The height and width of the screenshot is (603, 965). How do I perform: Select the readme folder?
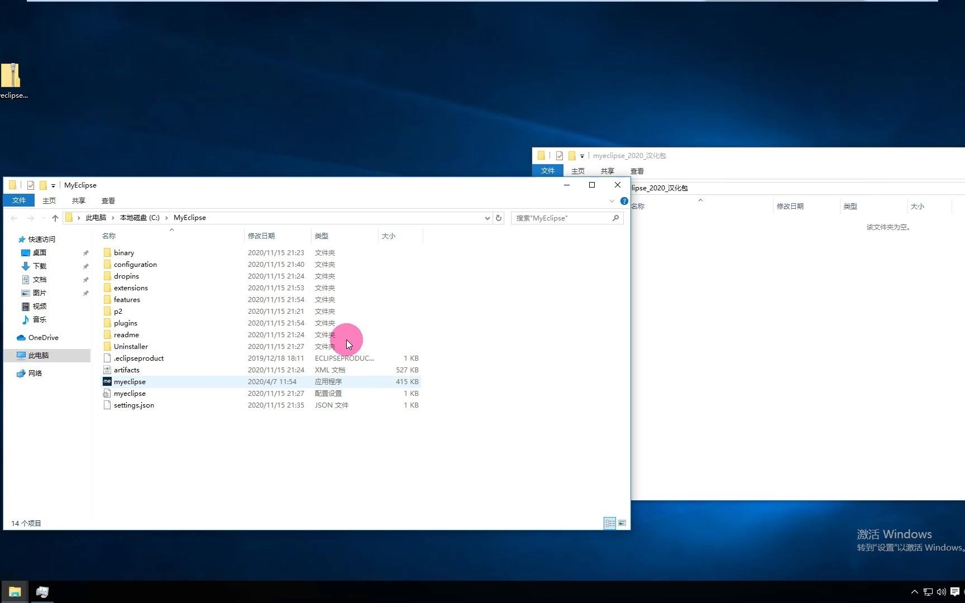[x=126, y=334]
